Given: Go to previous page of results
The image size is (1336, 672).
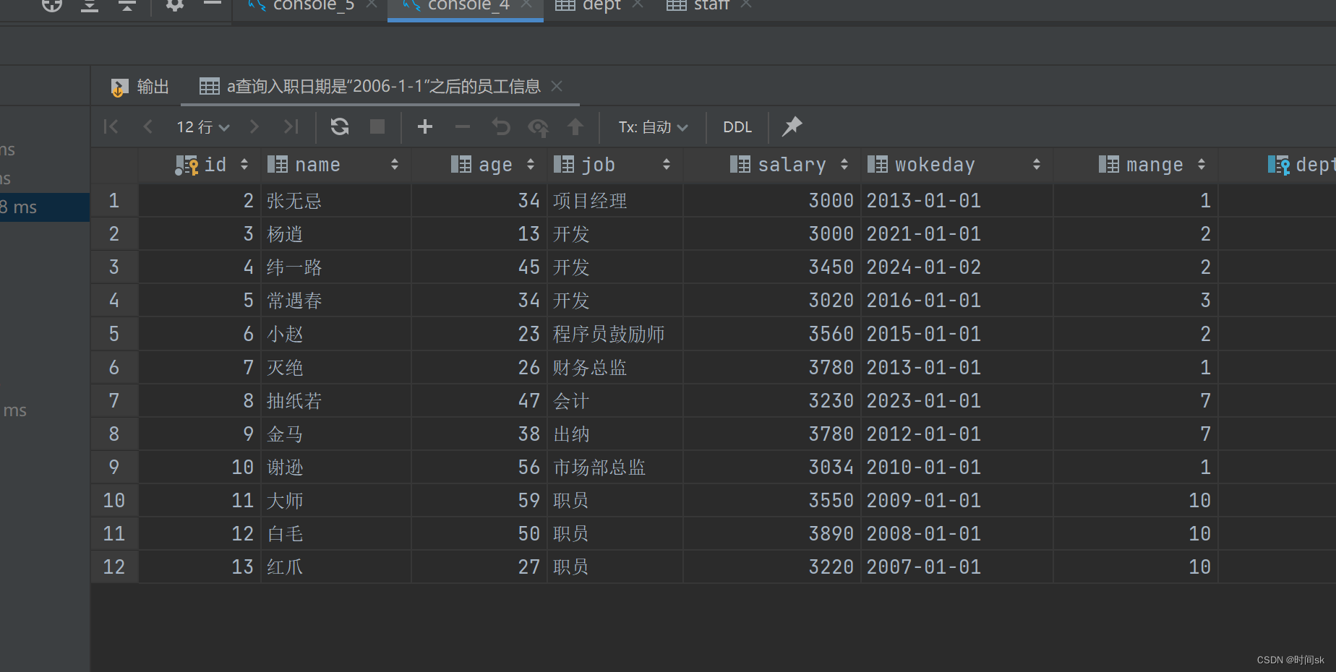Looking at the screenshot, I should tap(148, 127).
